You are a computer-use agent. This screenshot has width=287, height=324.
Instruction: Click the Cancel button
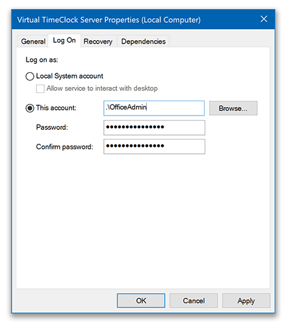pos(193,301)
